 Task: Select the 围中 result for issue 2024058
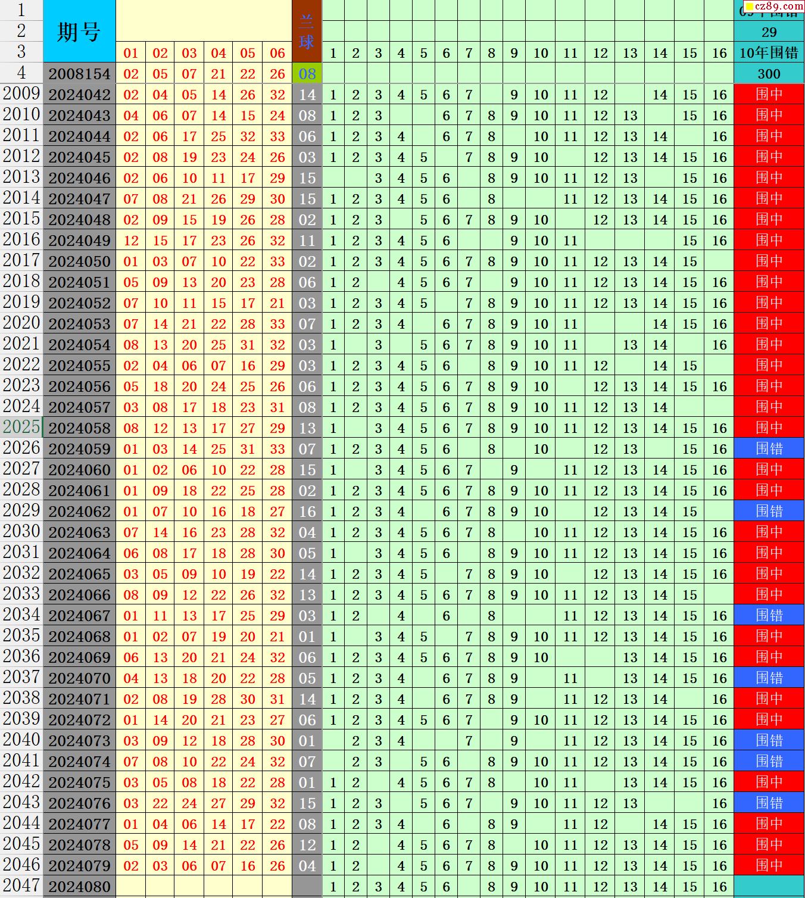coord(769,428)
